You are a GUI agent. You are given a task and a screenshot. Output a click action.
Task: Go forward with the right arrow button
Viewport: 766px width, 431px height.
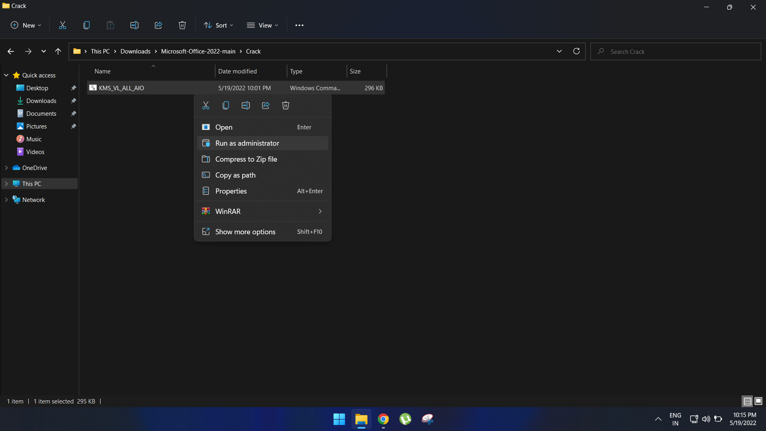click(28, 51)
